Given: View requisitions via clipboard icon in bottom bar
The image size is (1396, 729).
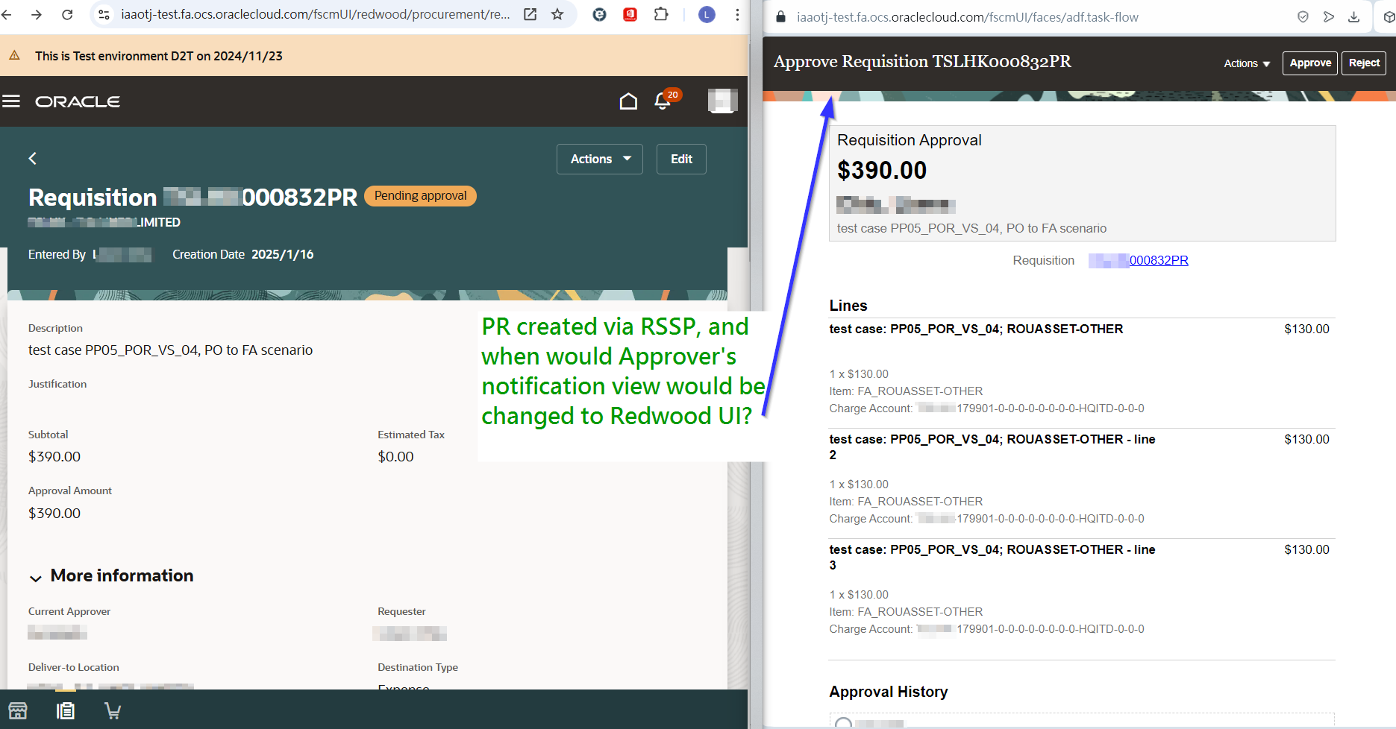Looking at the screenshot, I should click(x=66, y=710).
